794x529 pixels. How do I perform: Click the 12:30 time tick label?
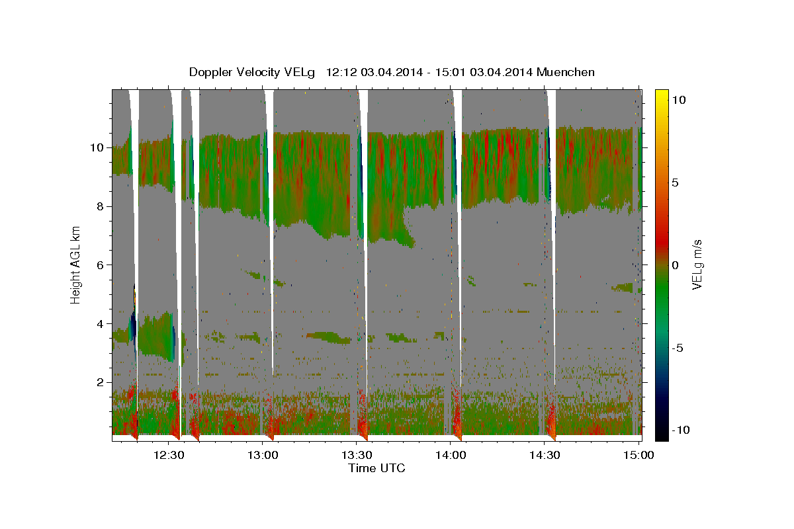tap(169, 455)
